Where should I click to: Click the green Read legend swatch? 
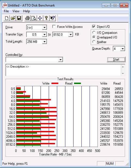tap(78, 83)
